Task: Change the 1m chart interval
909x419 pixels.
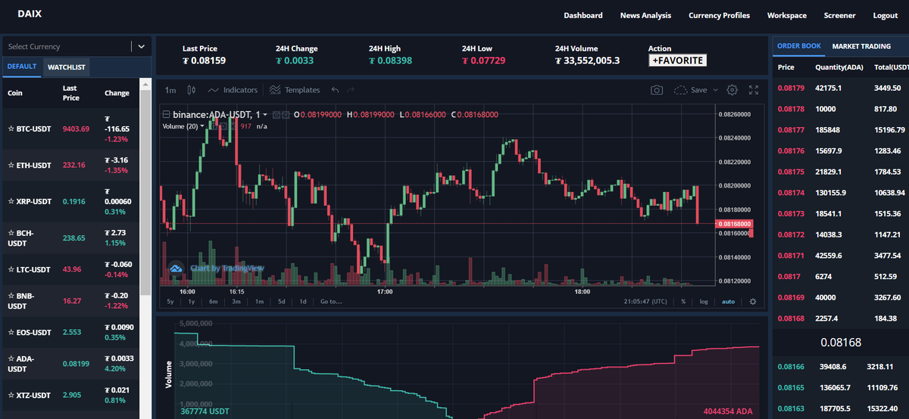Action: [170, 90]
